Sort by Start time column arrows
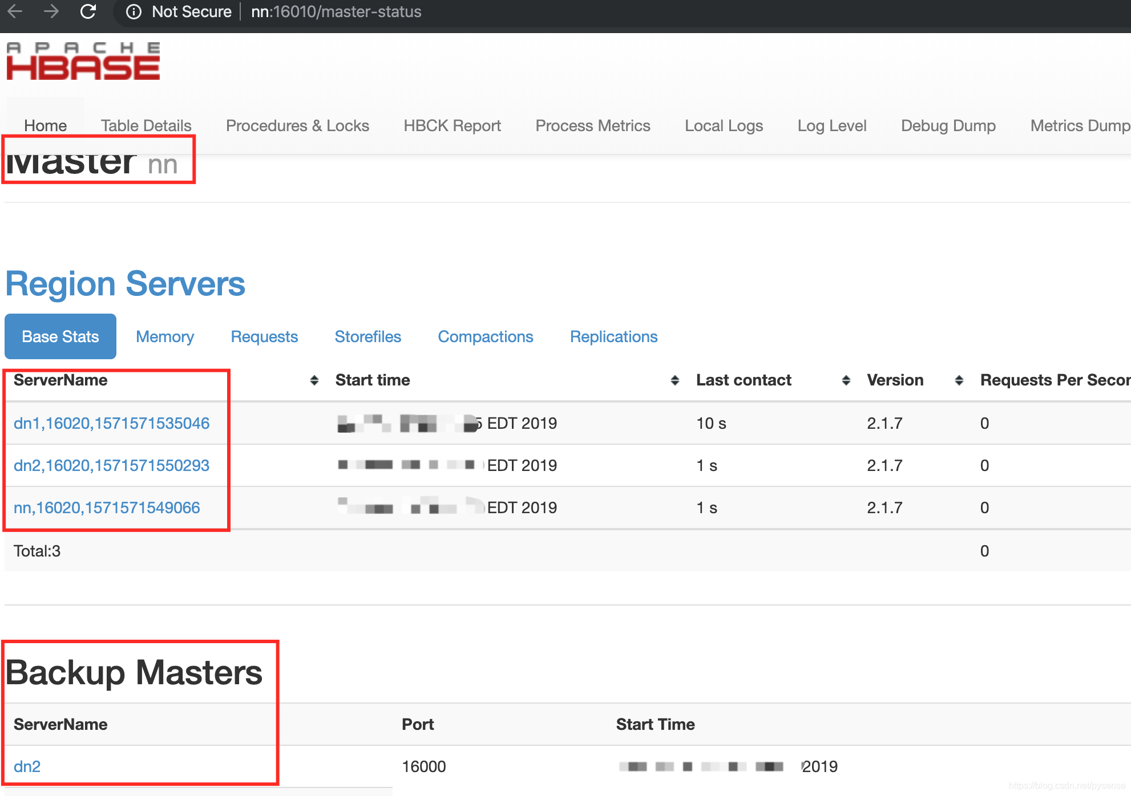The width and height of the screenshot is (1131, 796). click(674, 380)
